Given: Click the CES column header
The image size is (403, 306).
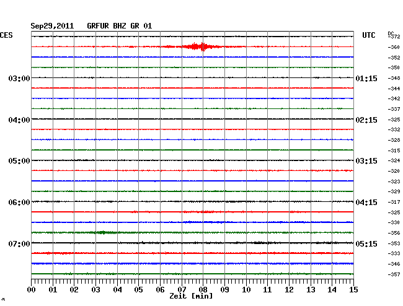Looking at the screenshot, I should 6,35.
